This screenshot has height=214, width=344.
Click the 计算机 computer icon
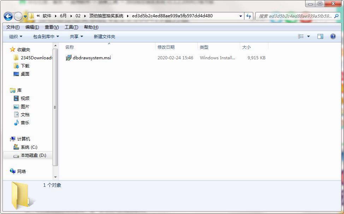point(13,139)
